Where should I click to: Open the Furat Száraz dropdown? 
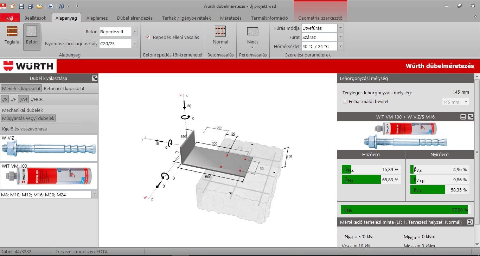(x=340, y=37)
